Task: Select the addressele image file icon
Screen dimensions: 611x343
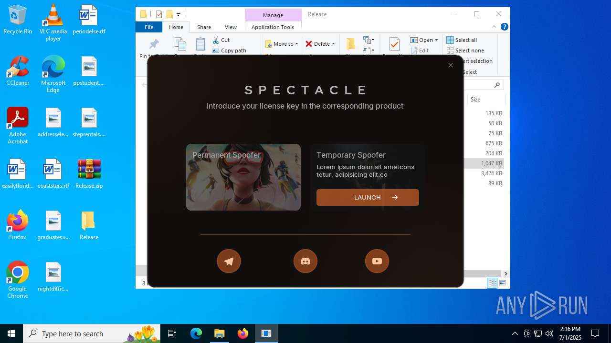Action: pos(53,123)
